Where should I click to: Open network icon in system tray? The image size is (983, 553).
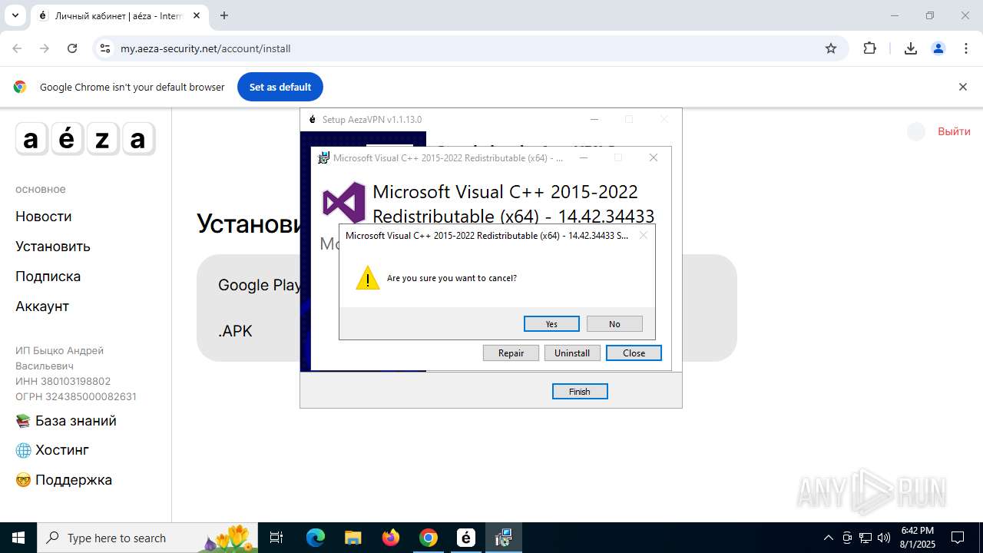tap(866, 538)
